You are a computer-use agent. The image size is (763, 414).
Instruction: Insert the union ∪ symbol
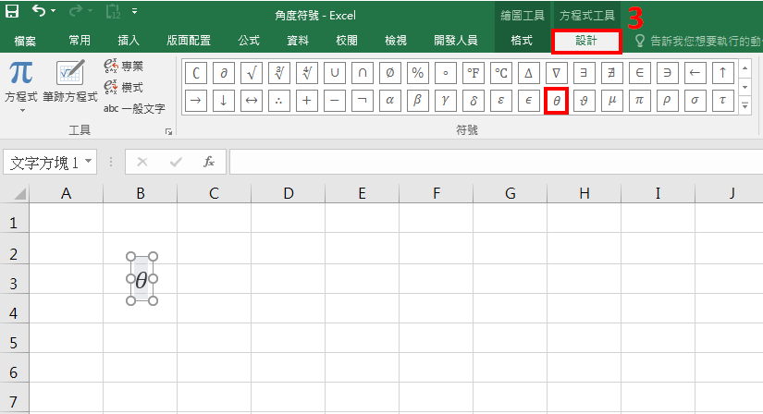pos(334,72)
